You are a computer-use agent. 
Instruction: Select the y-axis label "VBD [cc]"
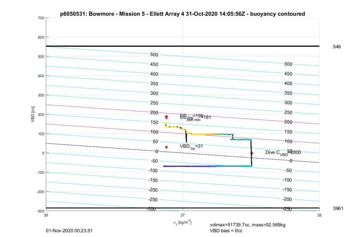click(33, 114)
